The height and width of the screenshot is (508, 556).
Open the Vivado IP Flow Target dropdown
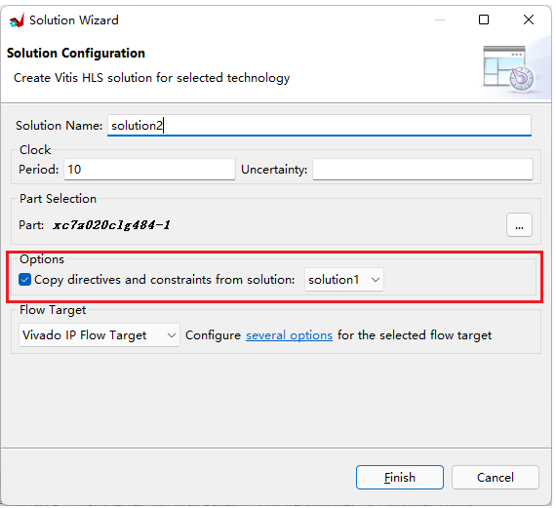(99, 335)
